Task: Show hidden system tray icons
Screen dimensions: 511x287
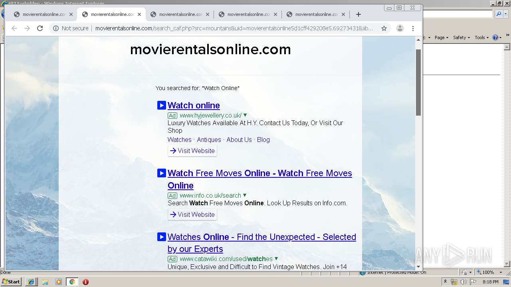Action: [x=445, y=282]
